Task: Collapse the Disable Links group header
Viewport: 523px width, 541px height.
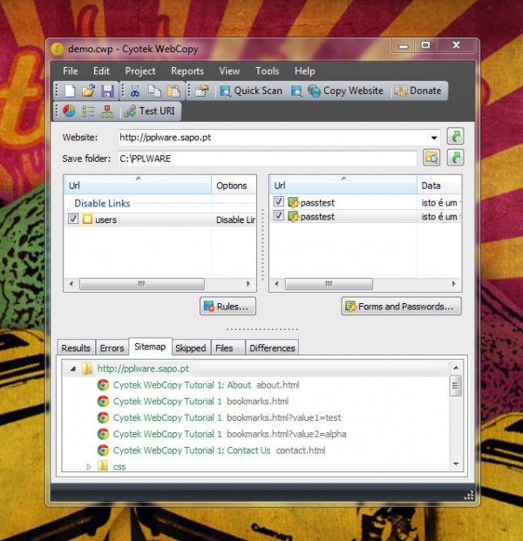Action: pyautogui.click(x=102, y=203)
